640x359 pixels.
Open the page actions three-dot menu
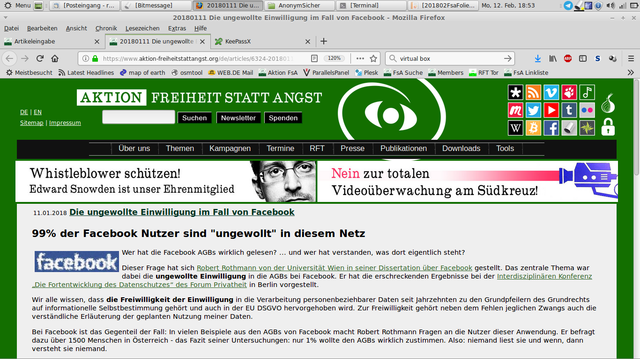tap(360, 58)
